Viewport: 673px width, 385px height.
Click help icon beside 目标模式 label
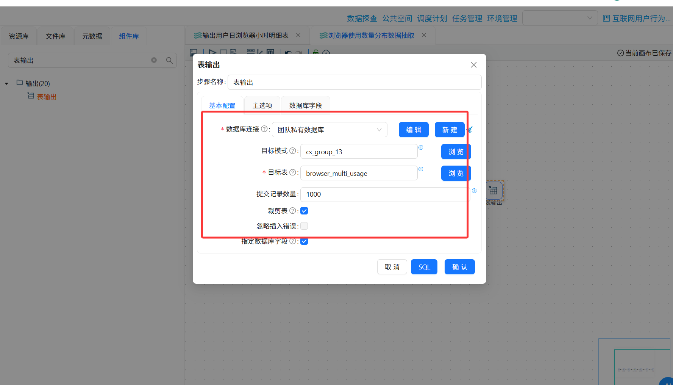click(293, 150)
